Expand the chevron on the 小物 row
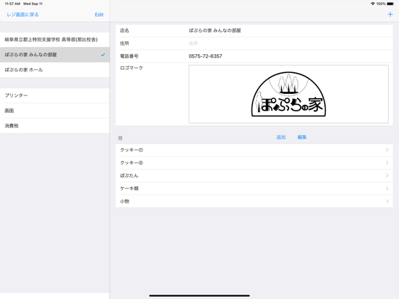 point(387,201)
